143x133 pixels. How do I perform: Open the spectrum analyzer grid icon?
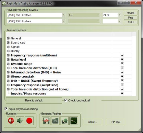pyautogui.click(x=74, y=121)
